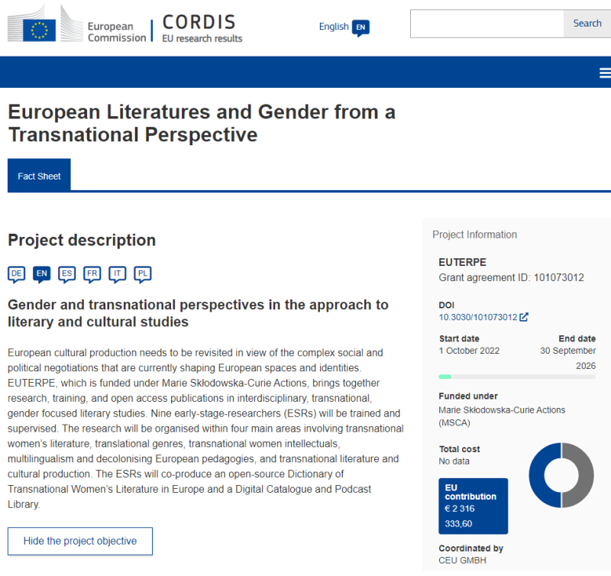
Task: Open the hamburger menu in blue bar
Action: point(605,73)
